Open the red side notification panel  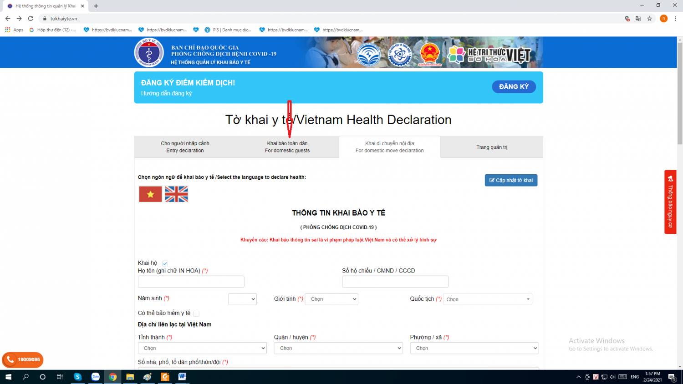pos(670,202)
